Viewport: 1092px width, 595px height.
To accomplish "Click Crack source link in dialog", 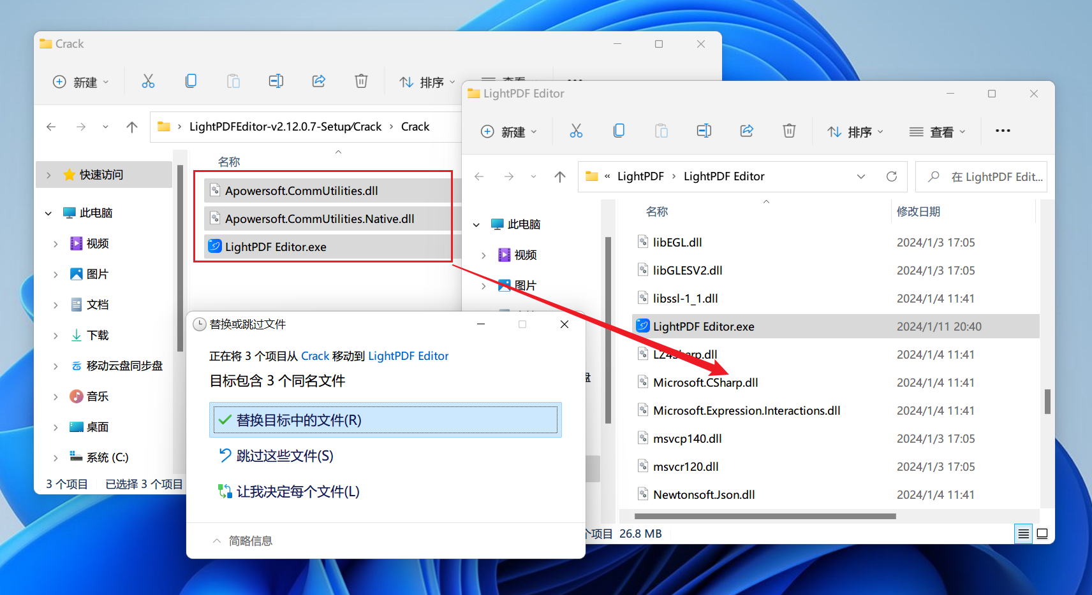I will point(315,356).
